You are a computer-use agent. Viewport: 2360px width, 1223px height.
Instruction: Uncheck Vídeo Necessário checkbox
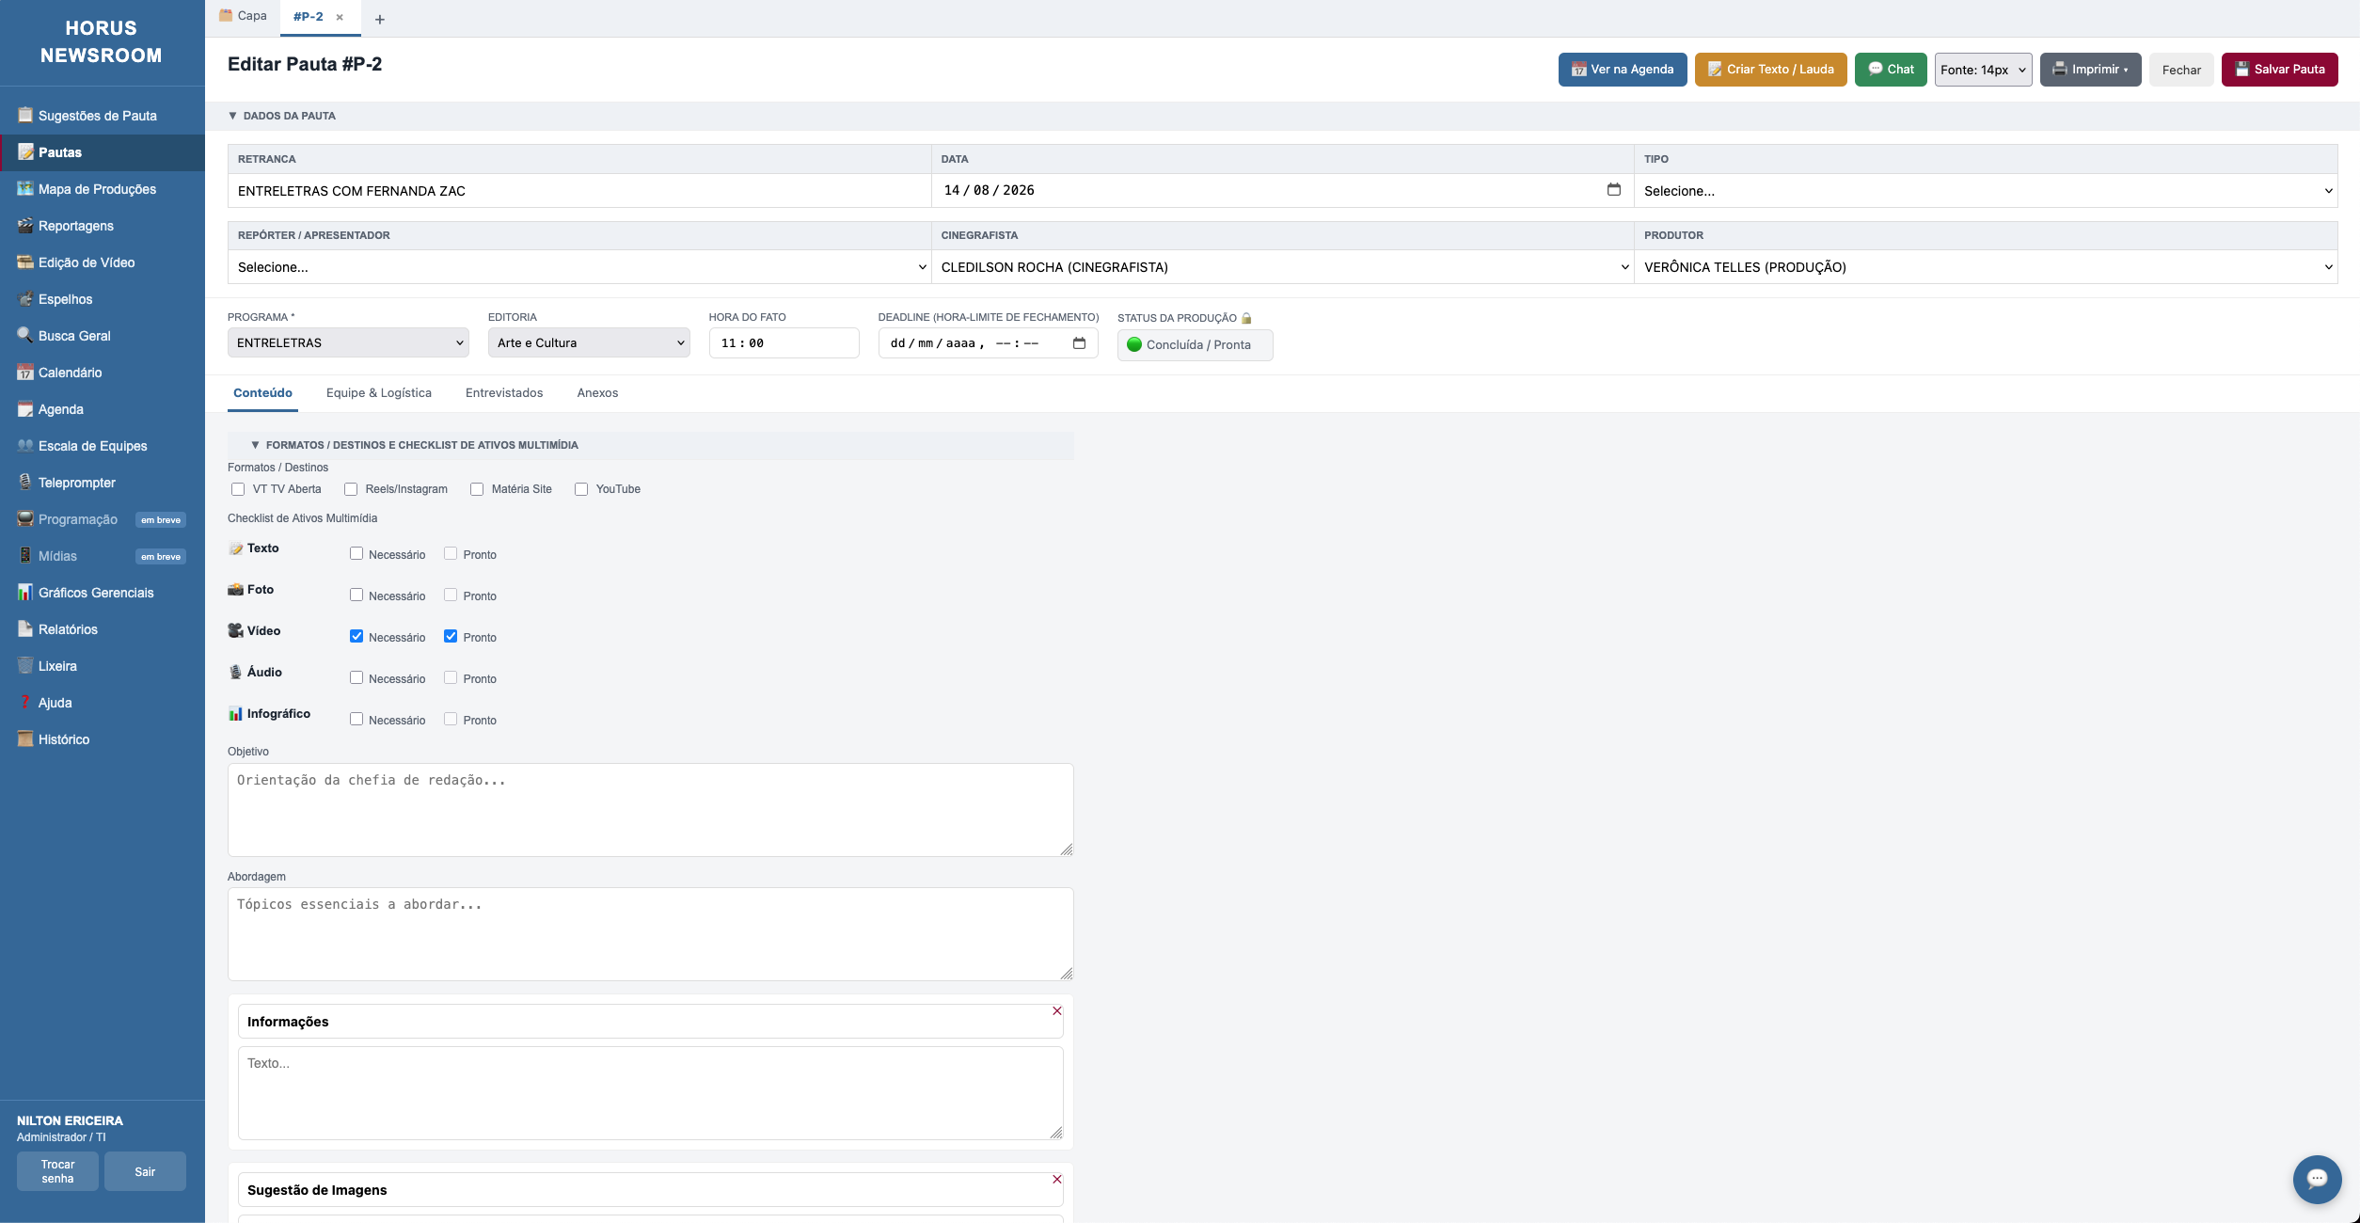coord(356,637)
